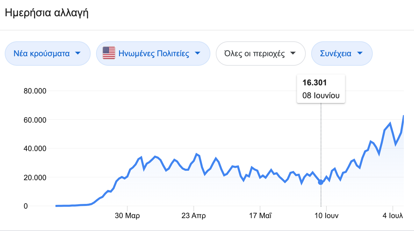Click the "23 Απρ" date axis label
414x231 pixels.
[194, 216]
